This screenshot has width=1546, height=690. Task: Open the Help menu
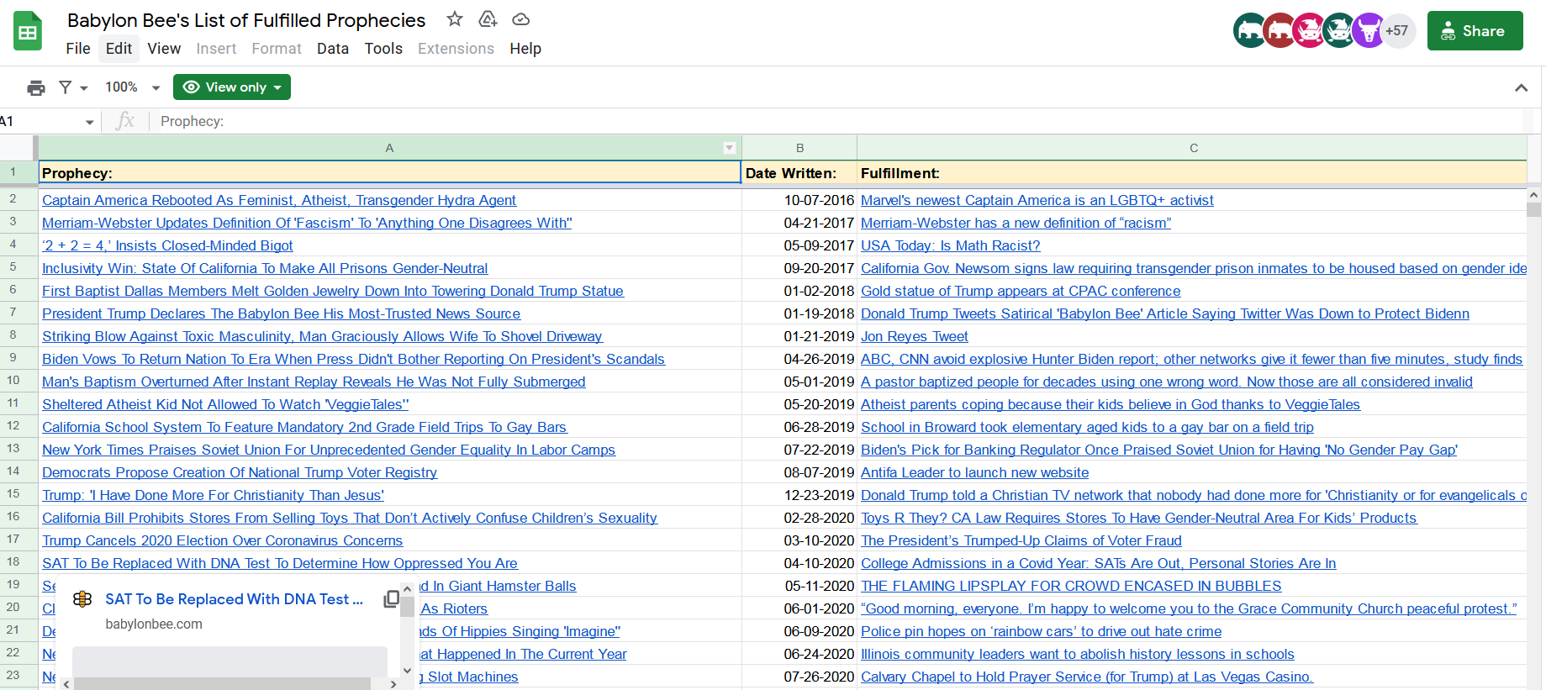pos(525,49)
